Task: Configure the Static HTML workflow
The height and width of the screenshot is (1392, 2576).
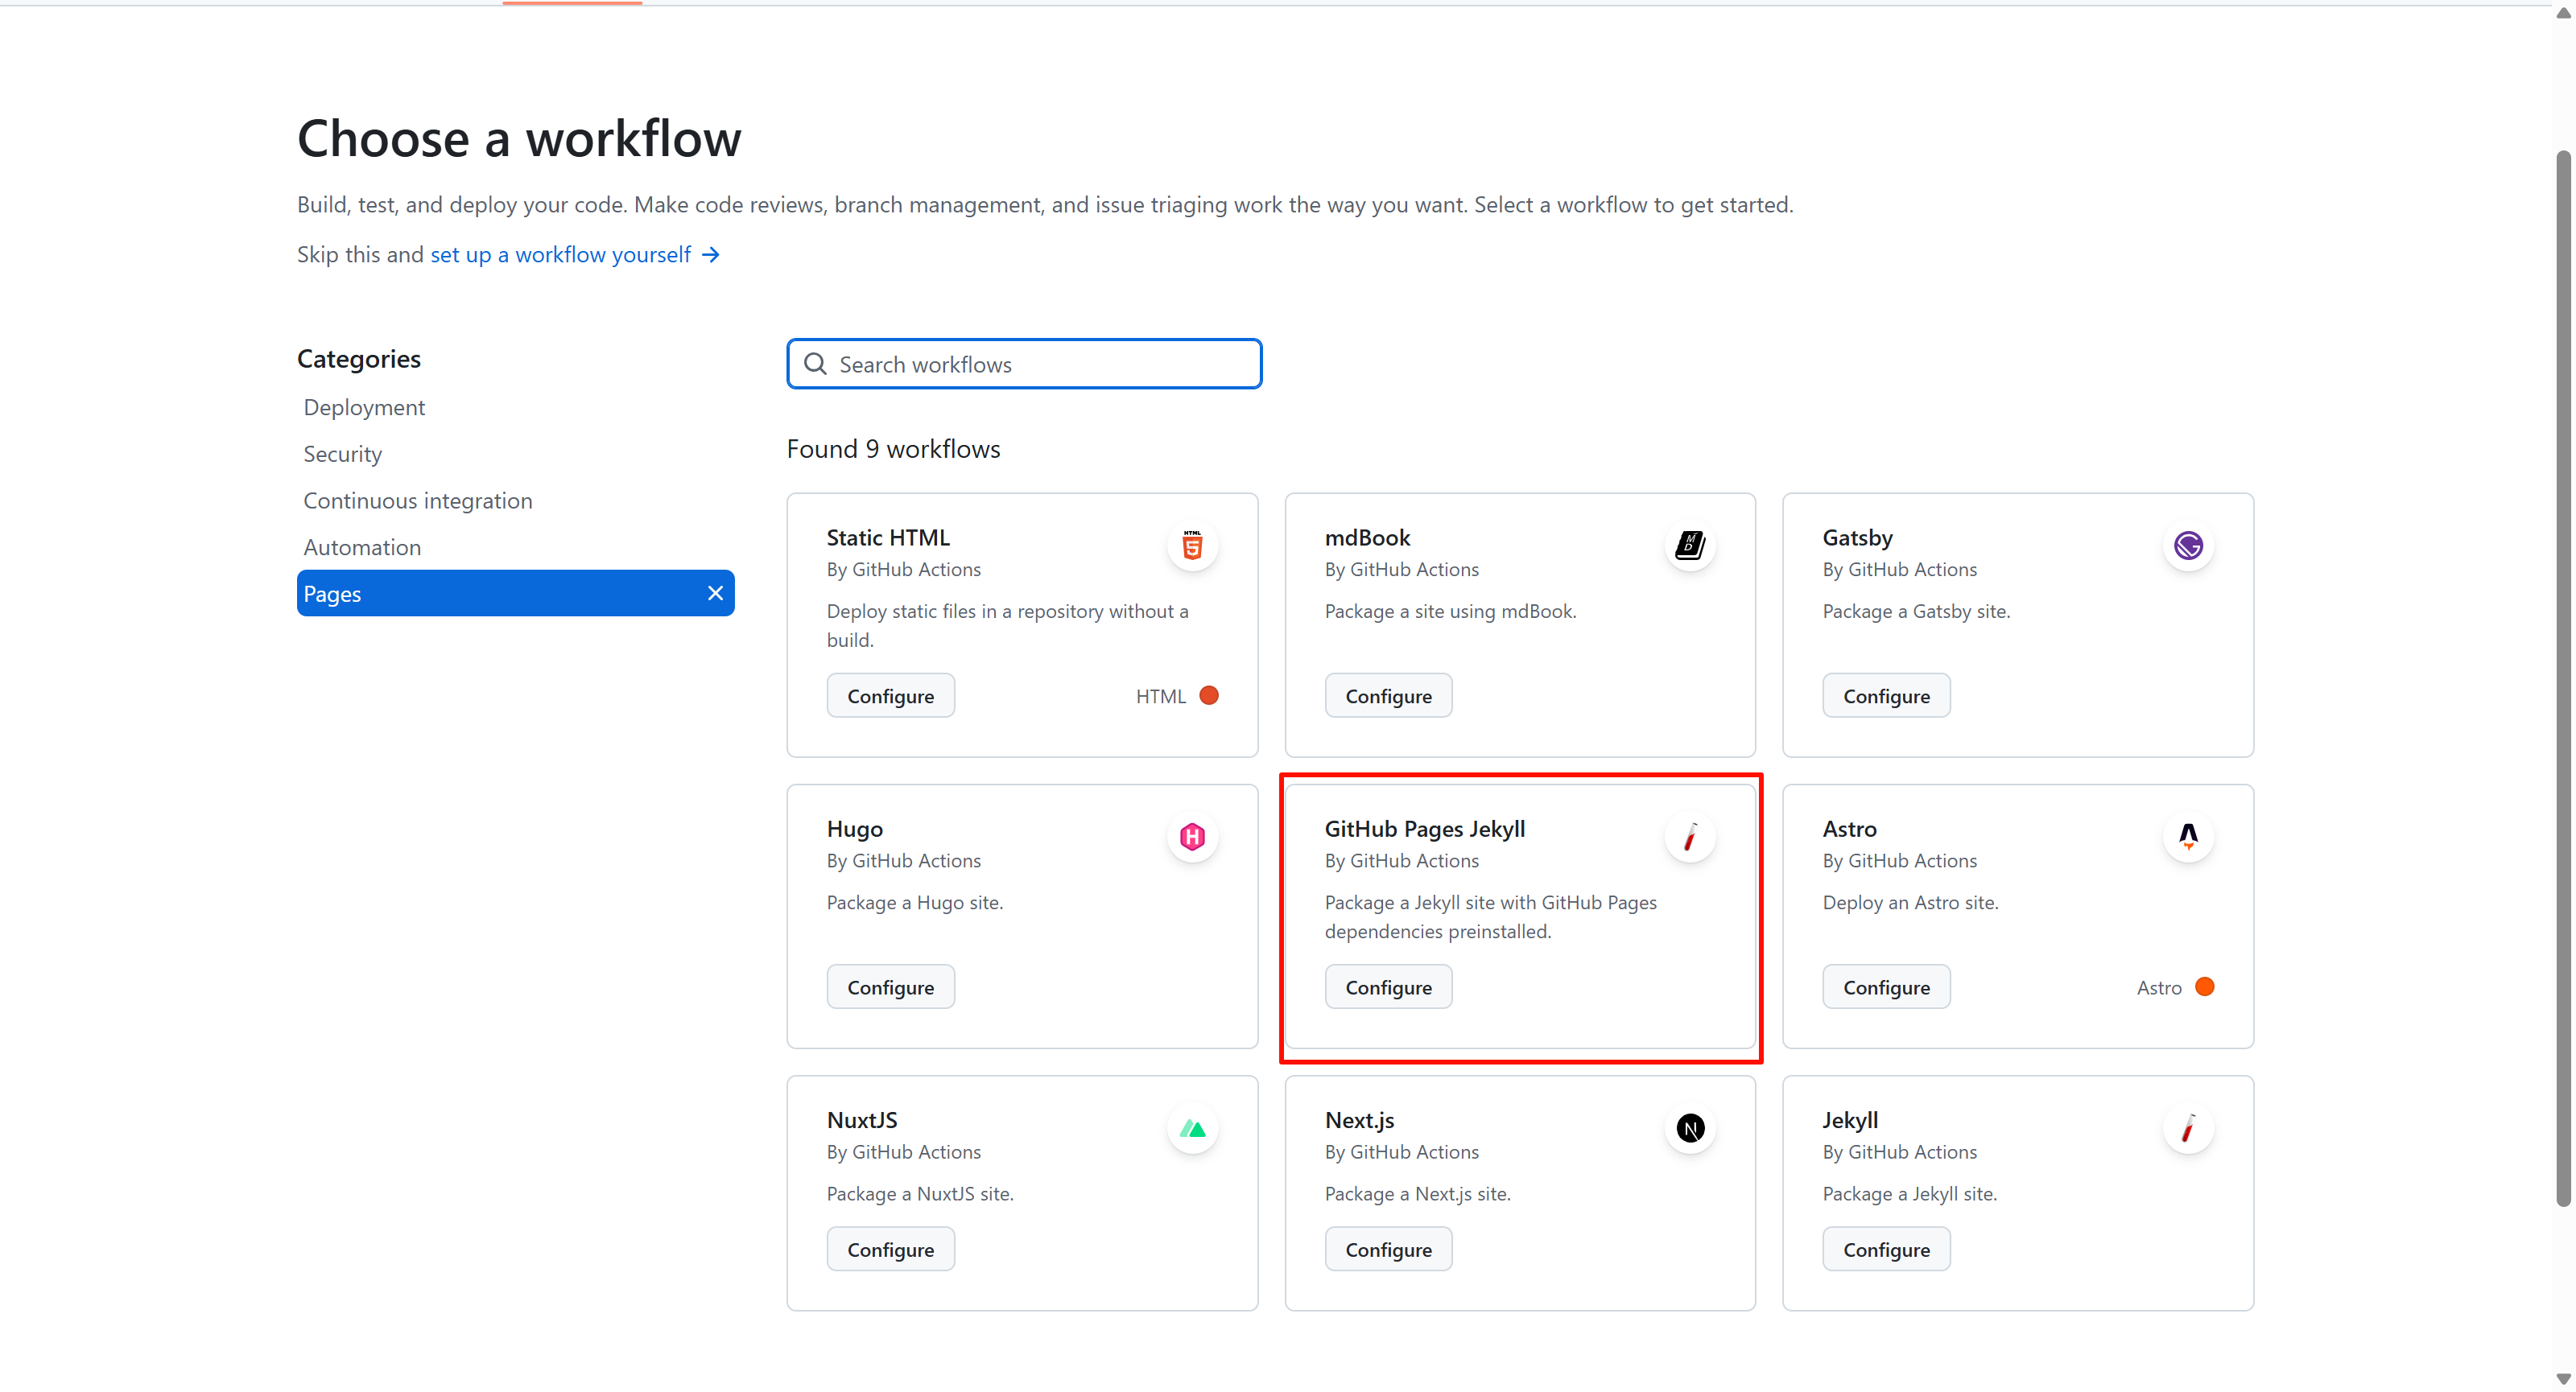Action: pos(890,695)
